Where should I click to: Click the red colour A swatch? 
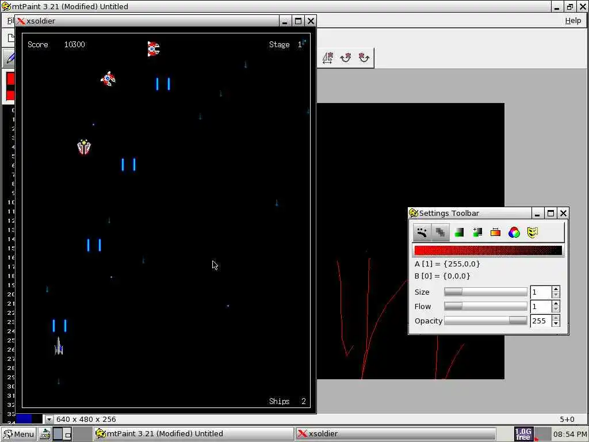pos(10,79)
